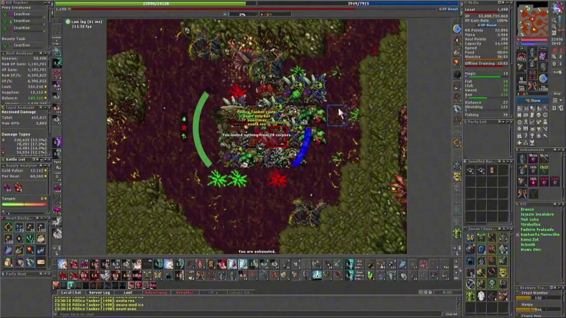Select the boots equipment slot
This screenshot has height=318, width=566.
[532, 85]
